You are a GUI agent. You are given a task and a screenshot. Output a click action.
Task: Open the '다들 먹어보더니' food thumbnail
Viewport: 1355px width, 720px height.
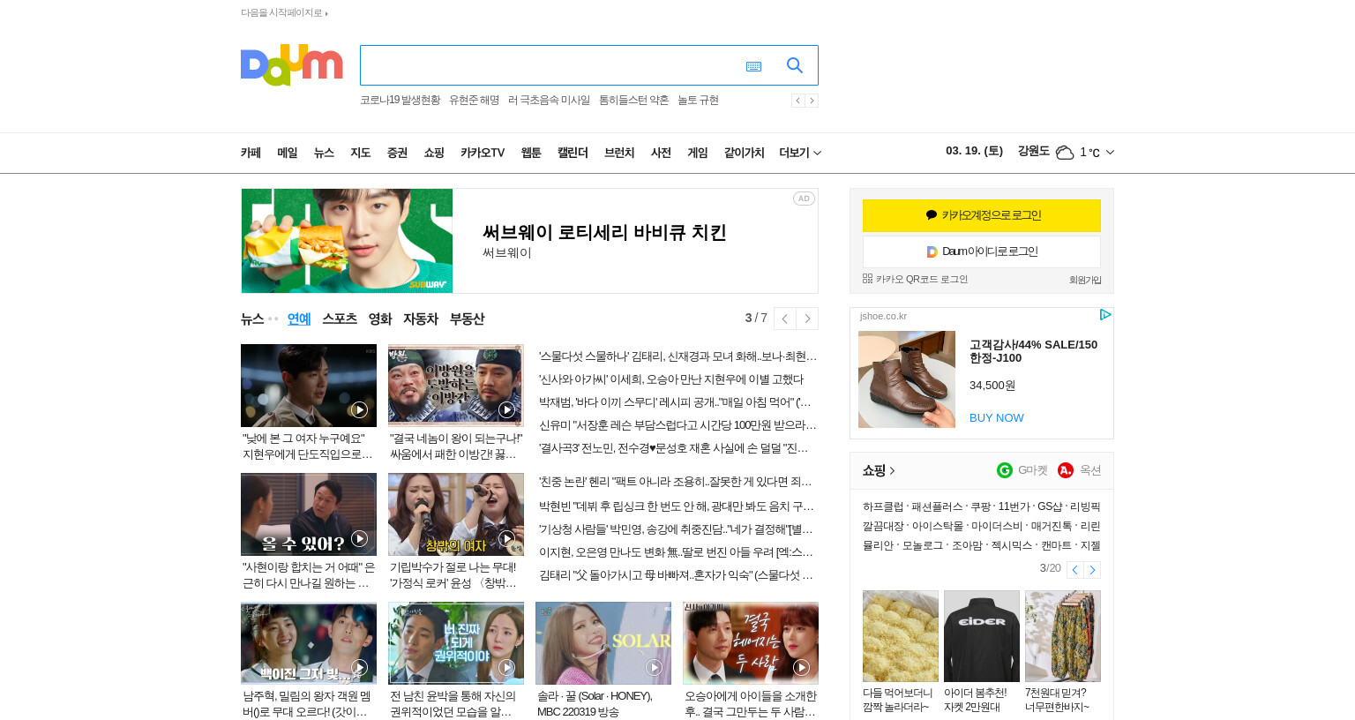(x=901, y=636)
